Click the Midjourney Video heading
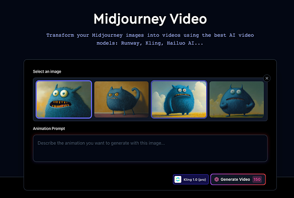The image size is (294, 198). point(150,19)
